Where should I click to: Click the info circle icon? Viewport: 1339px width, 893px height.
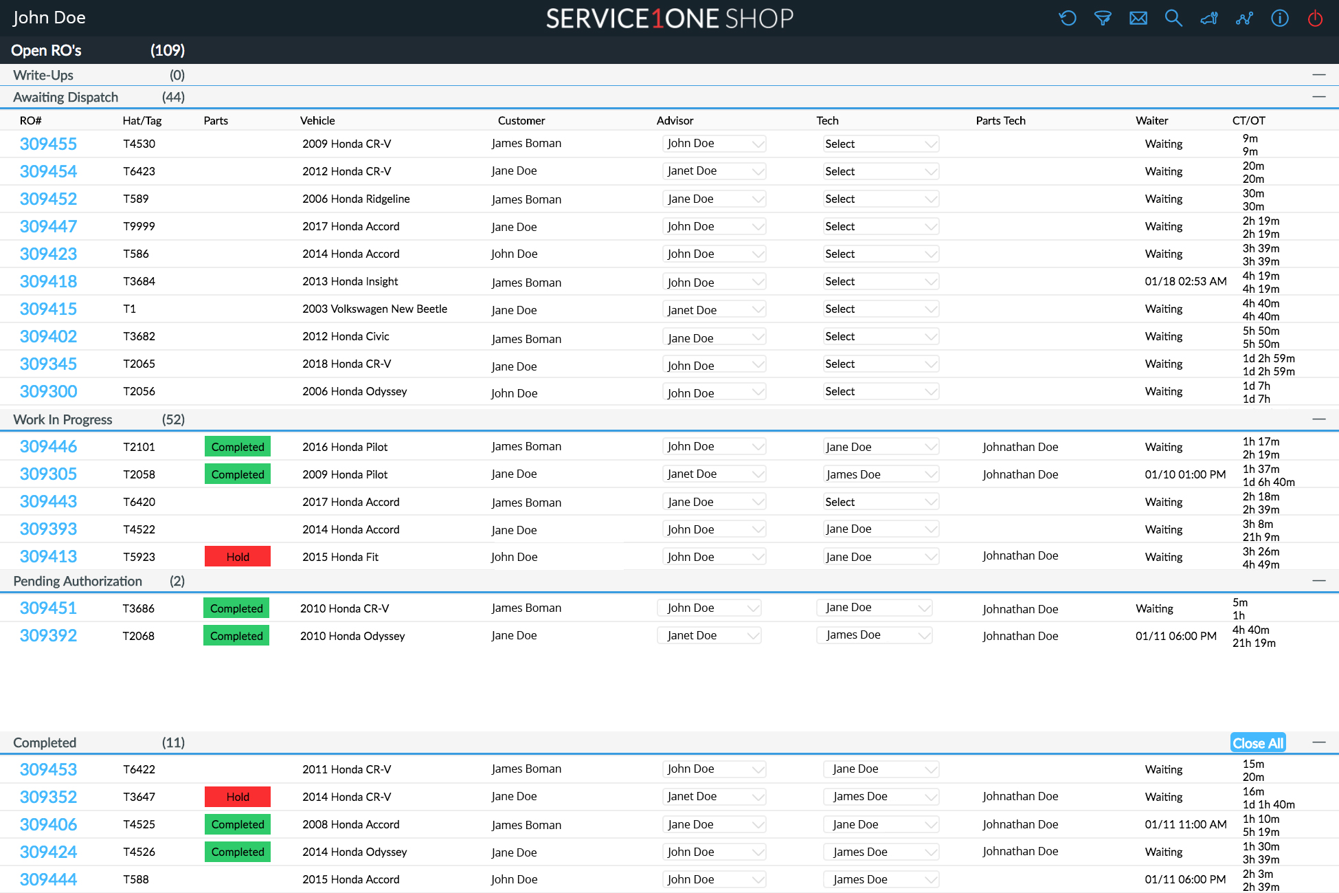click(x=1280, y=18)
